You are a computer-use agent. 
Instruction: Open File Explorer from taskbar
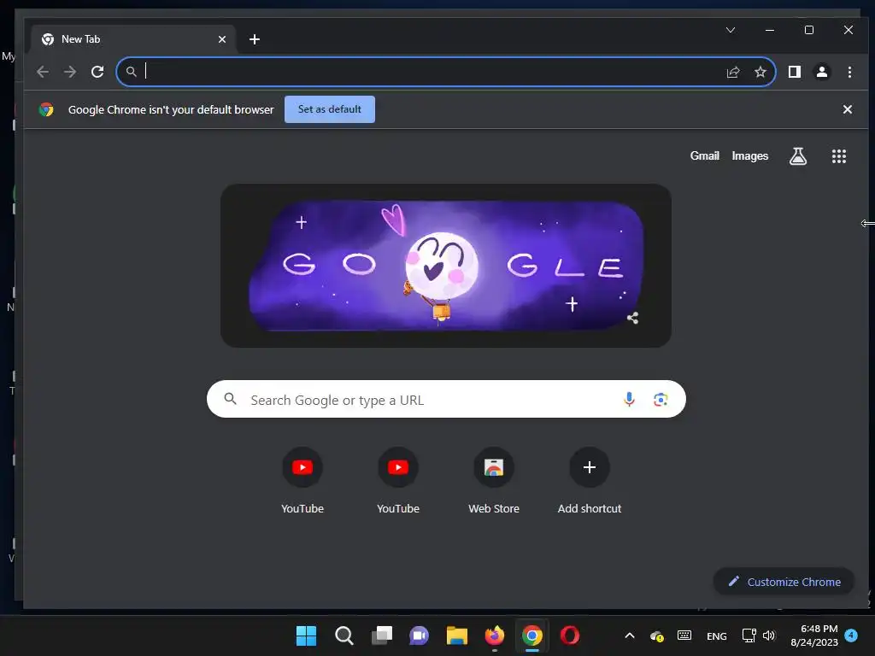(456, 635)
